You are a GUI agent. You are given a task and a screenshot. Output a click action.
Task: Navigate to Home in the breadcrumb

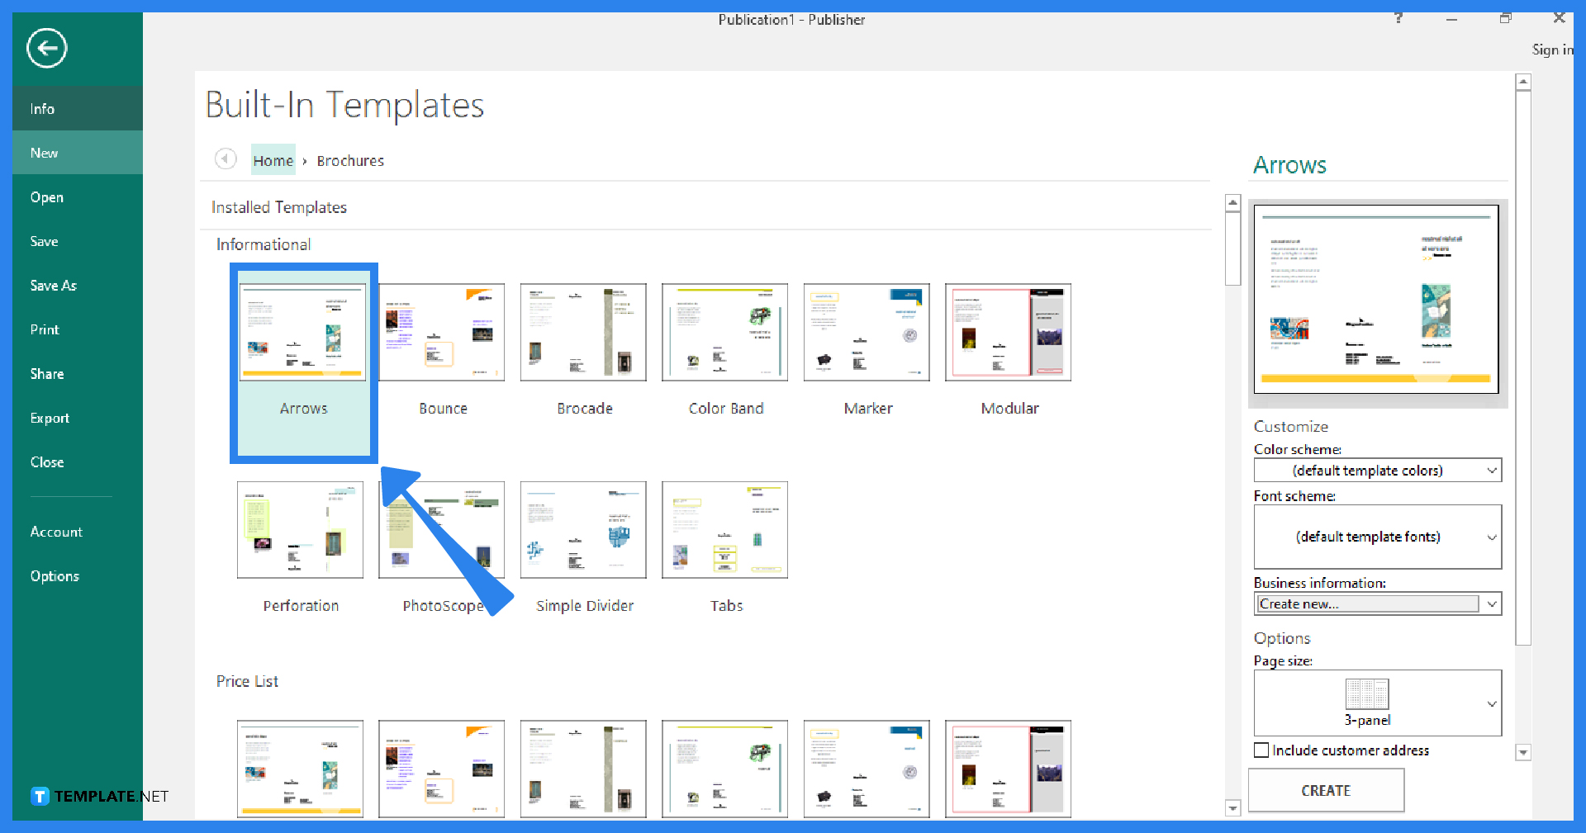click(273, 160)
